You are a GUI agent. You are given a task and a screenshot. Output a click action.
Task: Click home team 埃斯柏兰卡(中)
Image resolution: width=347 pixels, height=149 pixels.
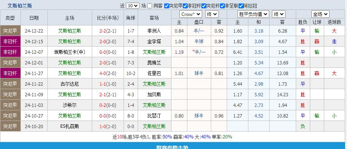pyautogui.click(x=70, y=52)
